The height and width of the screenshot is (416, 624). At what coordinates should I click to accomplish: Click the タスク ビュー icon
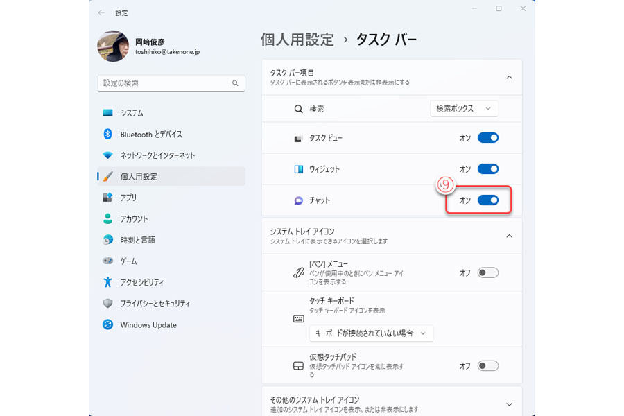coord(298,138)
